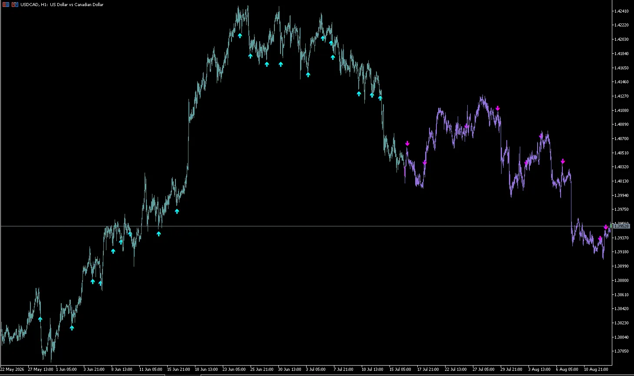Select the 1.37850 price label

point(622,351)
